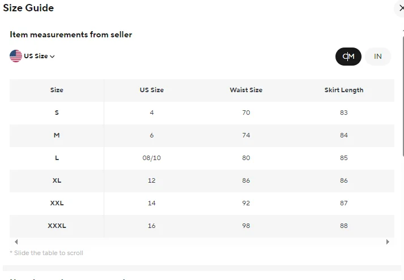404x280 pixels.
Task: Click the Skirt Length column header
Action: point(344,90)
